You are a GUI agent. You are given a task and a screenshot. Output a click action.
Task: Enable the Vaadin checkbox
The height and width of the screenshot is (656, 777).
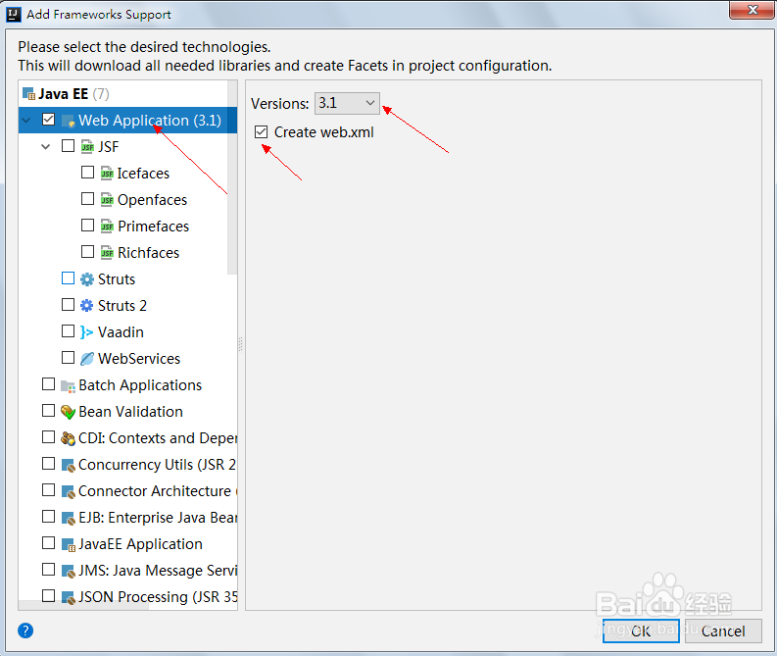[68, 330]
